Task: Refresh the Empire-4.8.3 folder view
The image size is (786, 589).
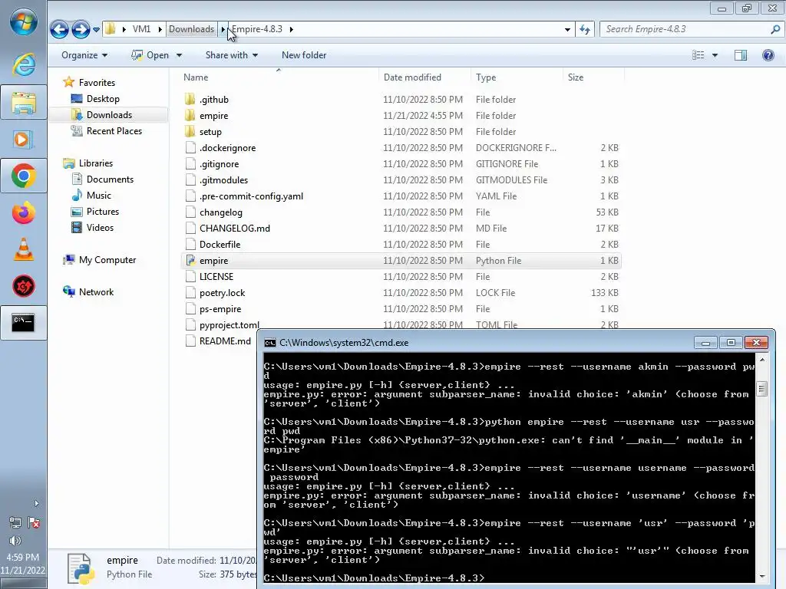Action: (x=584, y=30)
